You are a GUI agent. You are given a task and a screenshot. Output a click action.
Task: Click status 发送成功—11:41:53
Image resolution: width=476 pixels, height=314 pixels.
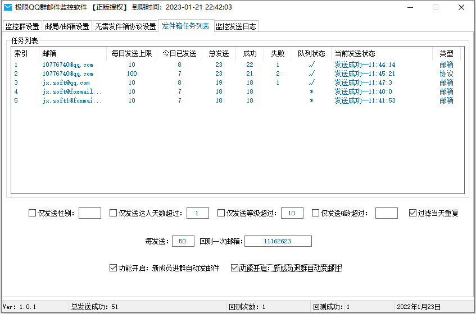point(365,100)
